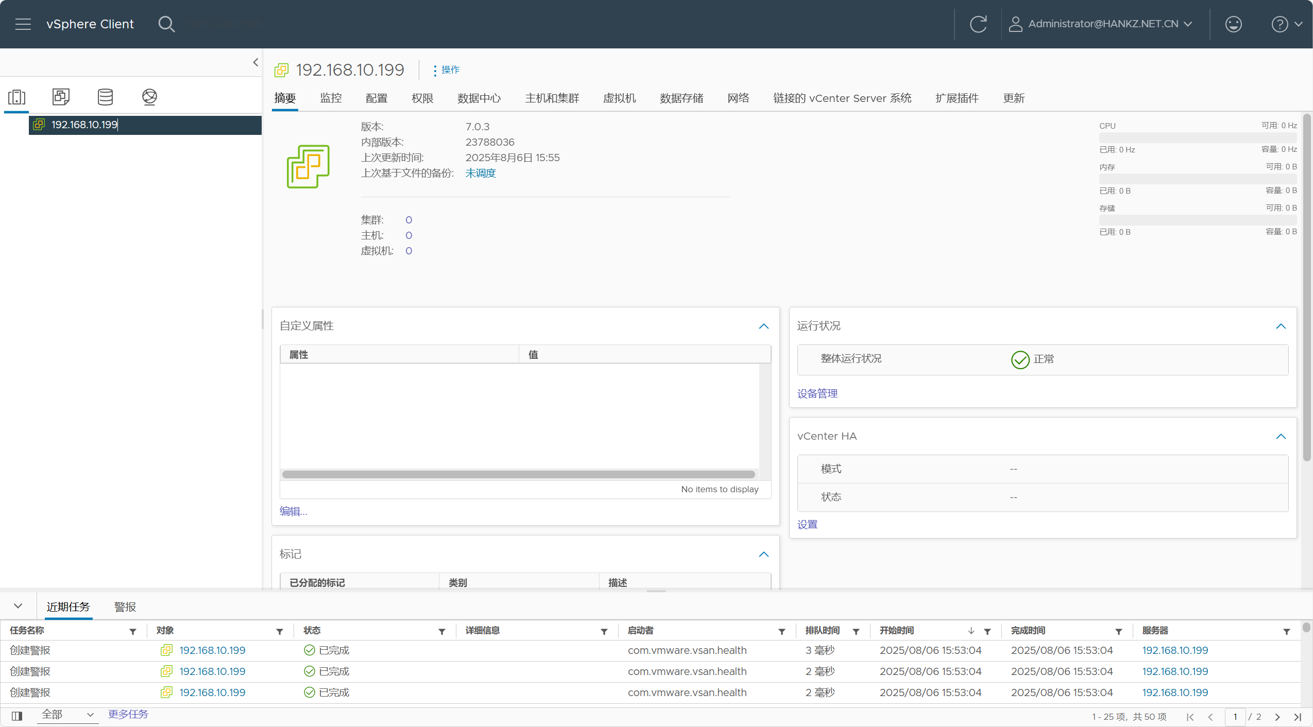Open 链接的 vCenter Server 系统 tab

[x=842, y=98]
